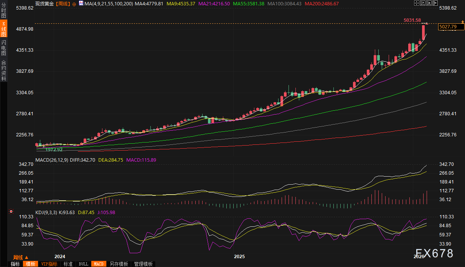Click the jump-to-start chart icon

(x=423, y=3)
